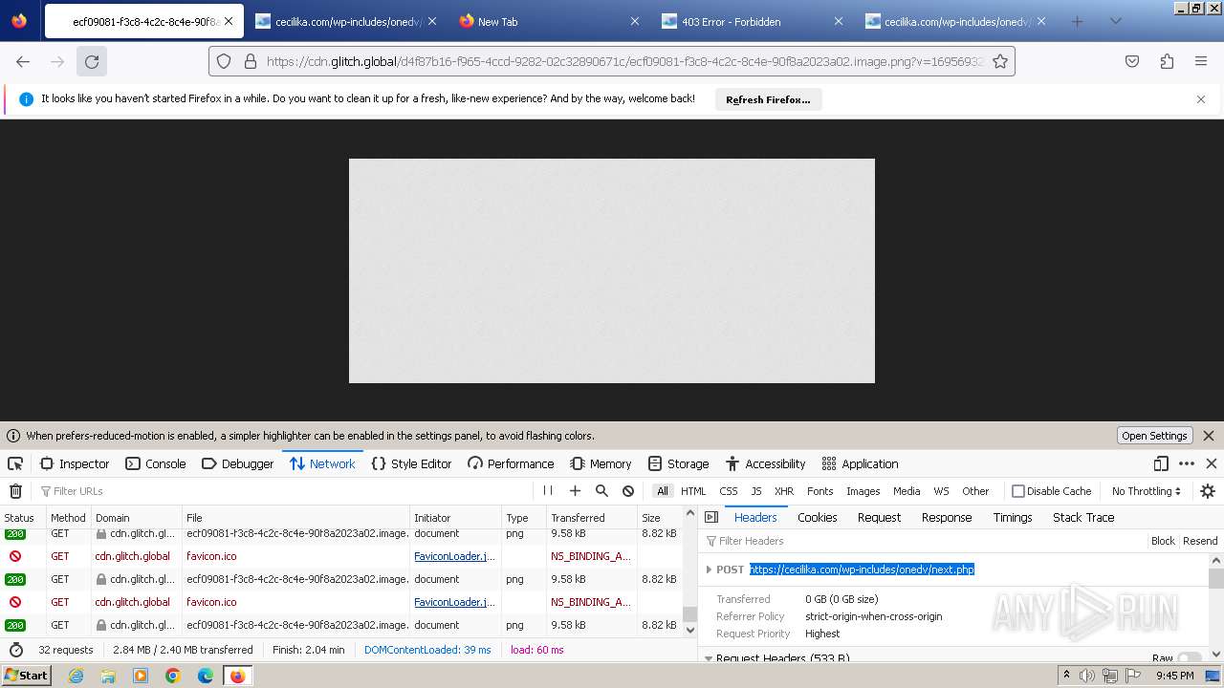Open the No Throttling dropdown

pyautogui.click(x=1147, y=491)
